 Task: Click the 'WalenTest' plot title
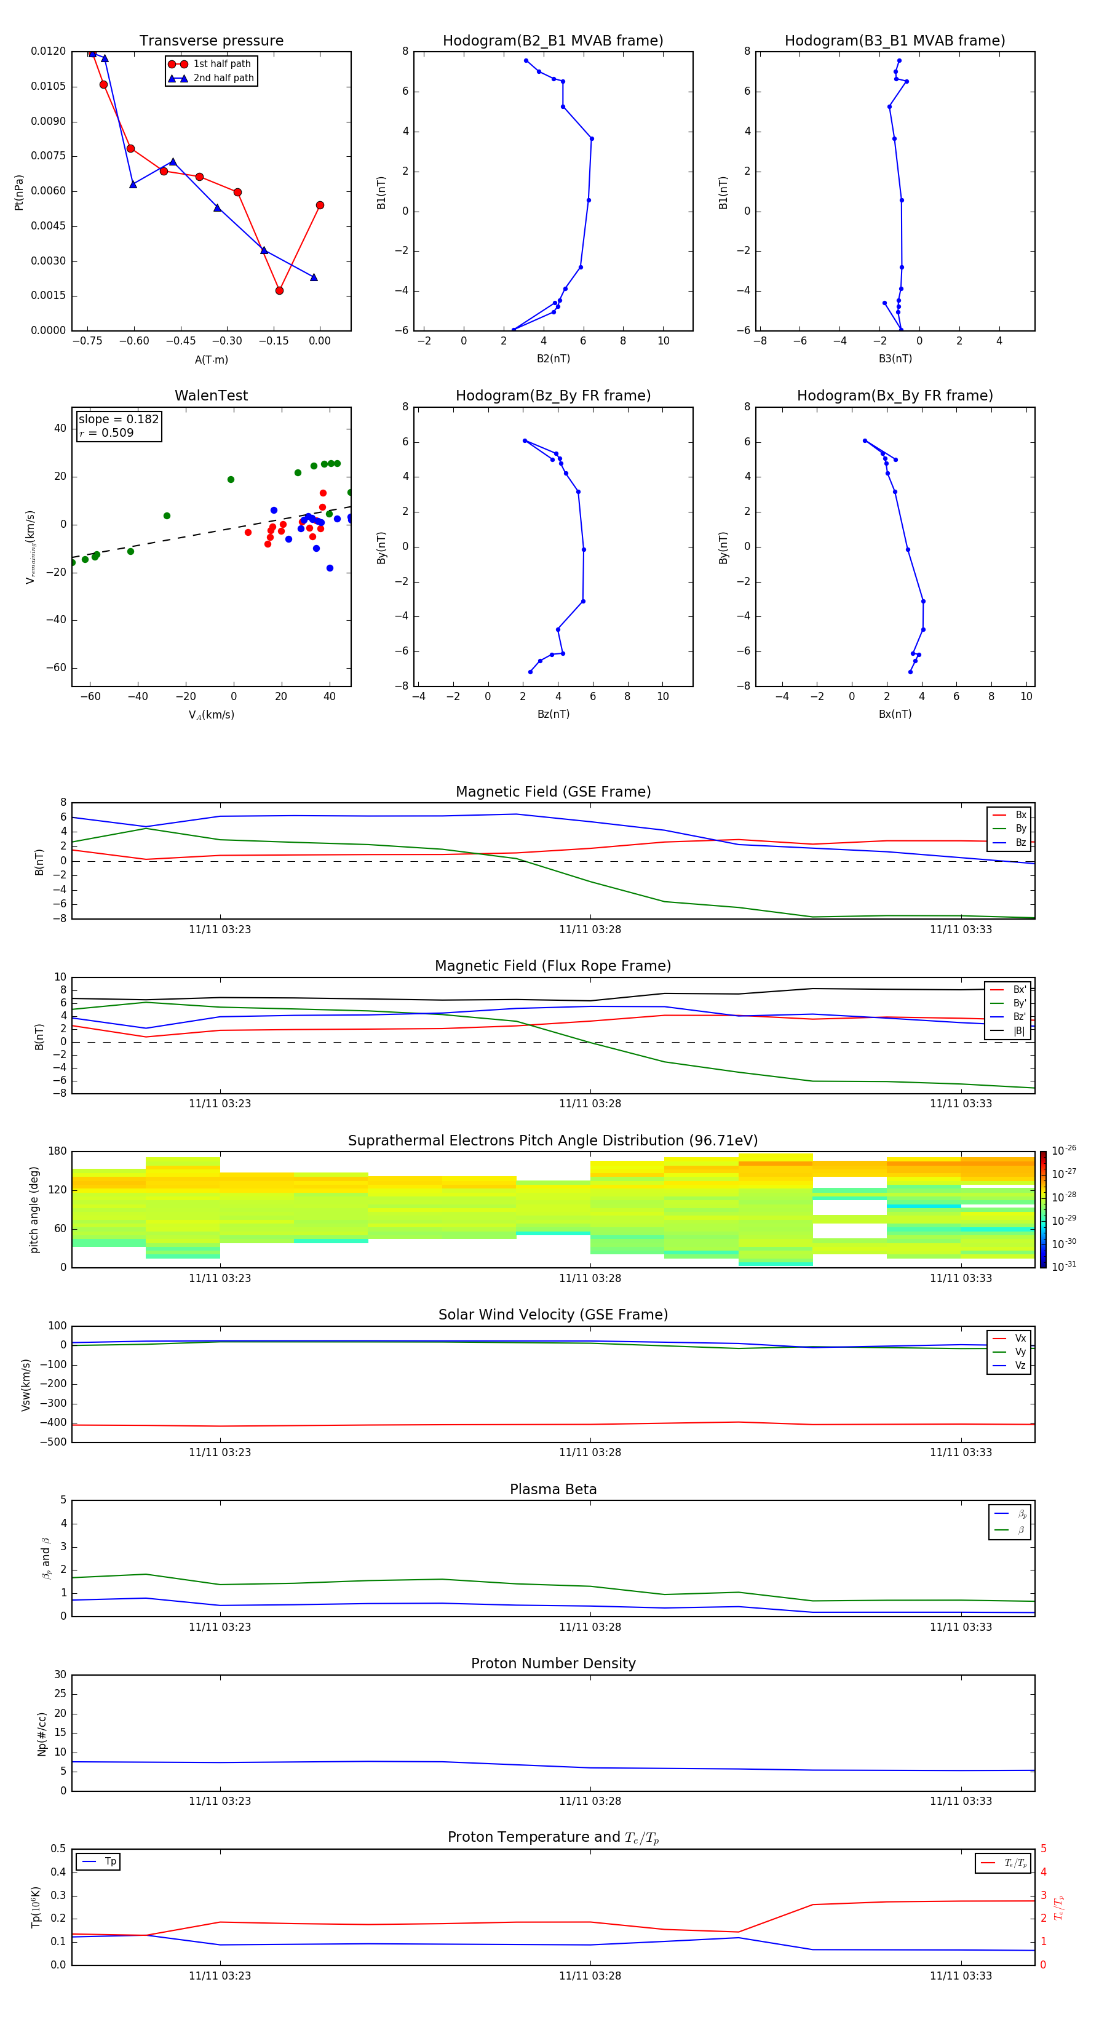(x=211, y=396)
